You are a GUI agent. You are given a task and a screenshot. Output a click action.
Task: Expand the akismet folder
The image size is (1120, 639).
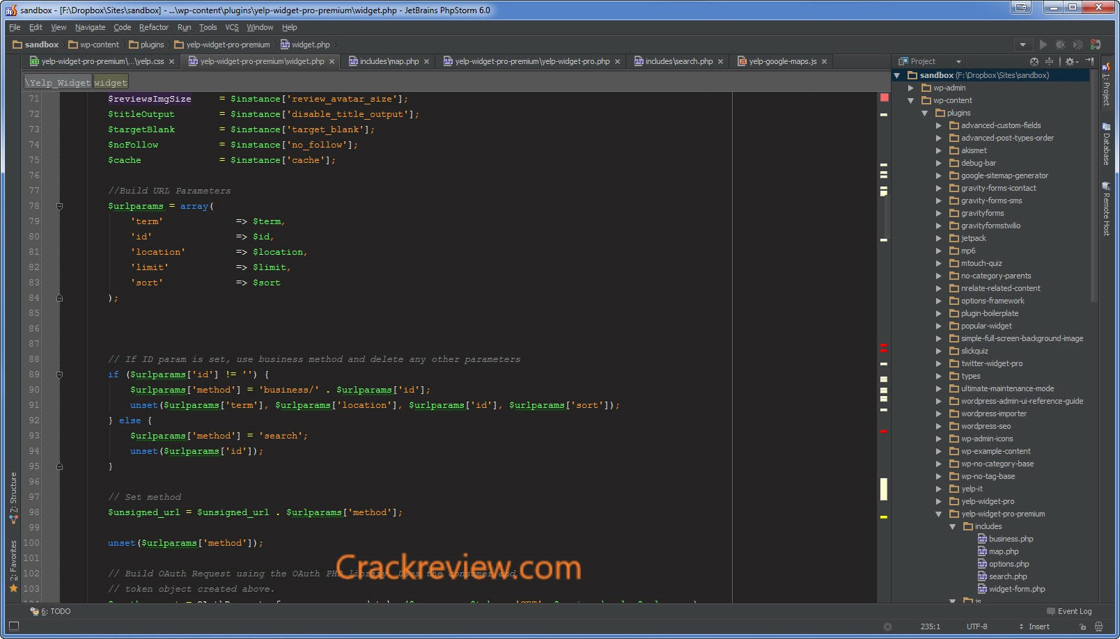tap(938, 150)
